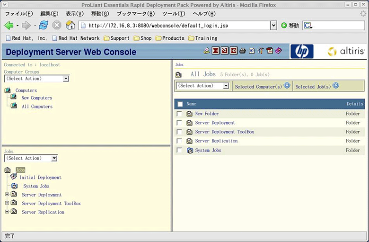Click the Initial Deployment tree icon

point(14,176)
